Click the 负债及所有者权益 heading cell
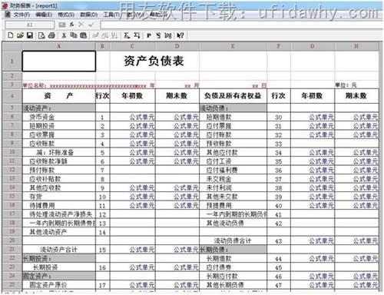Viewport: 384px width, 295px height. pos(233,96)
